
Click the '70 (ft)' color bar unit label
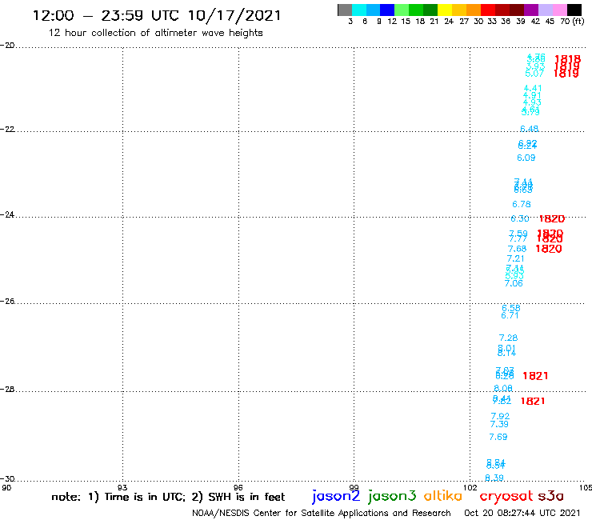(x=572, y=21)
